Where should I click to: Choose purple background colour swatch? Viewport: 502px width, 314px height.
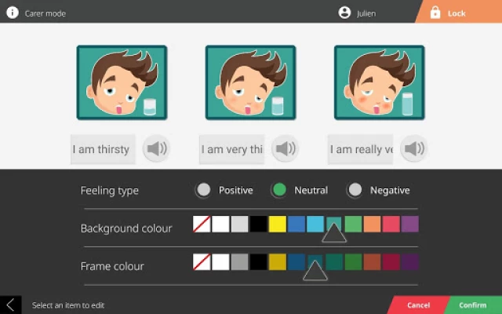410,225
